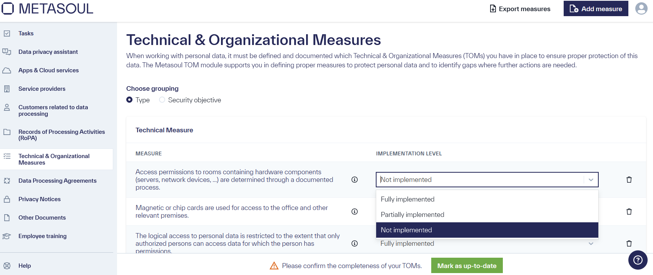
Task: Click the room access permissions measure text
Action: click(234, 180)
